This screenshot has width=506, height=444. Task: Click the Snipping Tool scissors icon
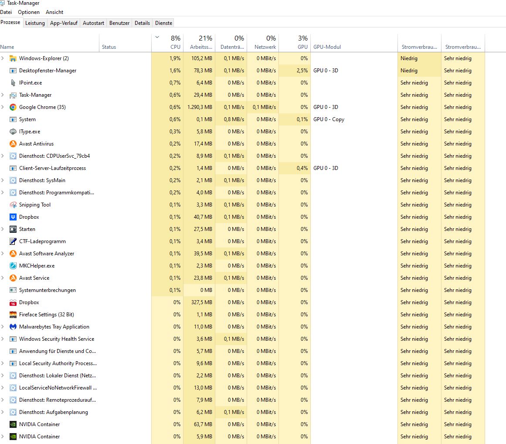click(13, 205)
